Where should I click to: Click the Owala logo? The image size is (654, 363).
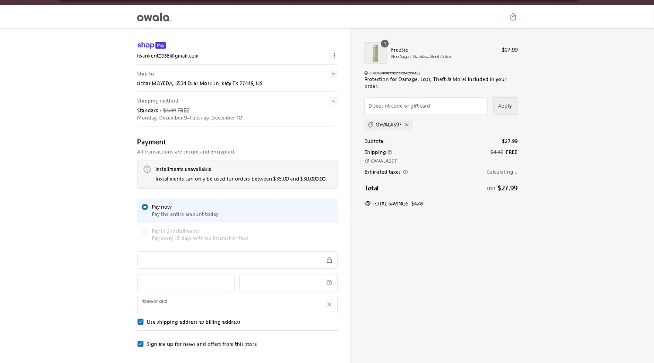tap(154, 17)
